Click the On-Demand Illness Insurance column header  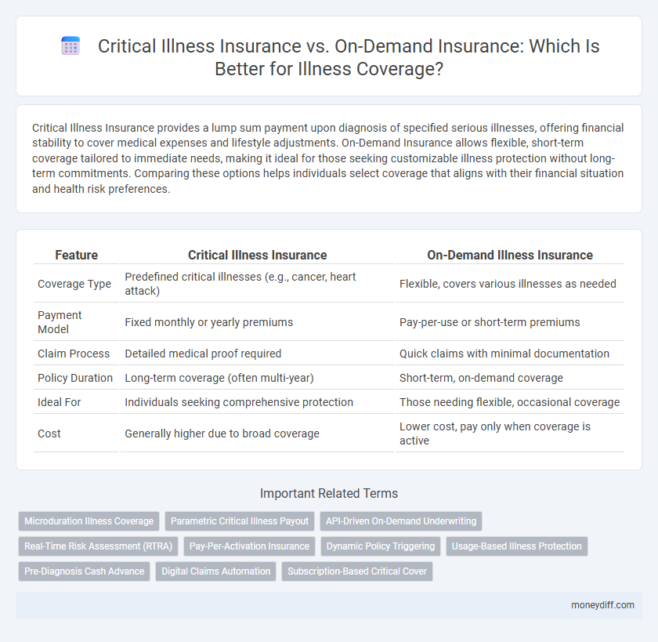click(x=510, y=255)
